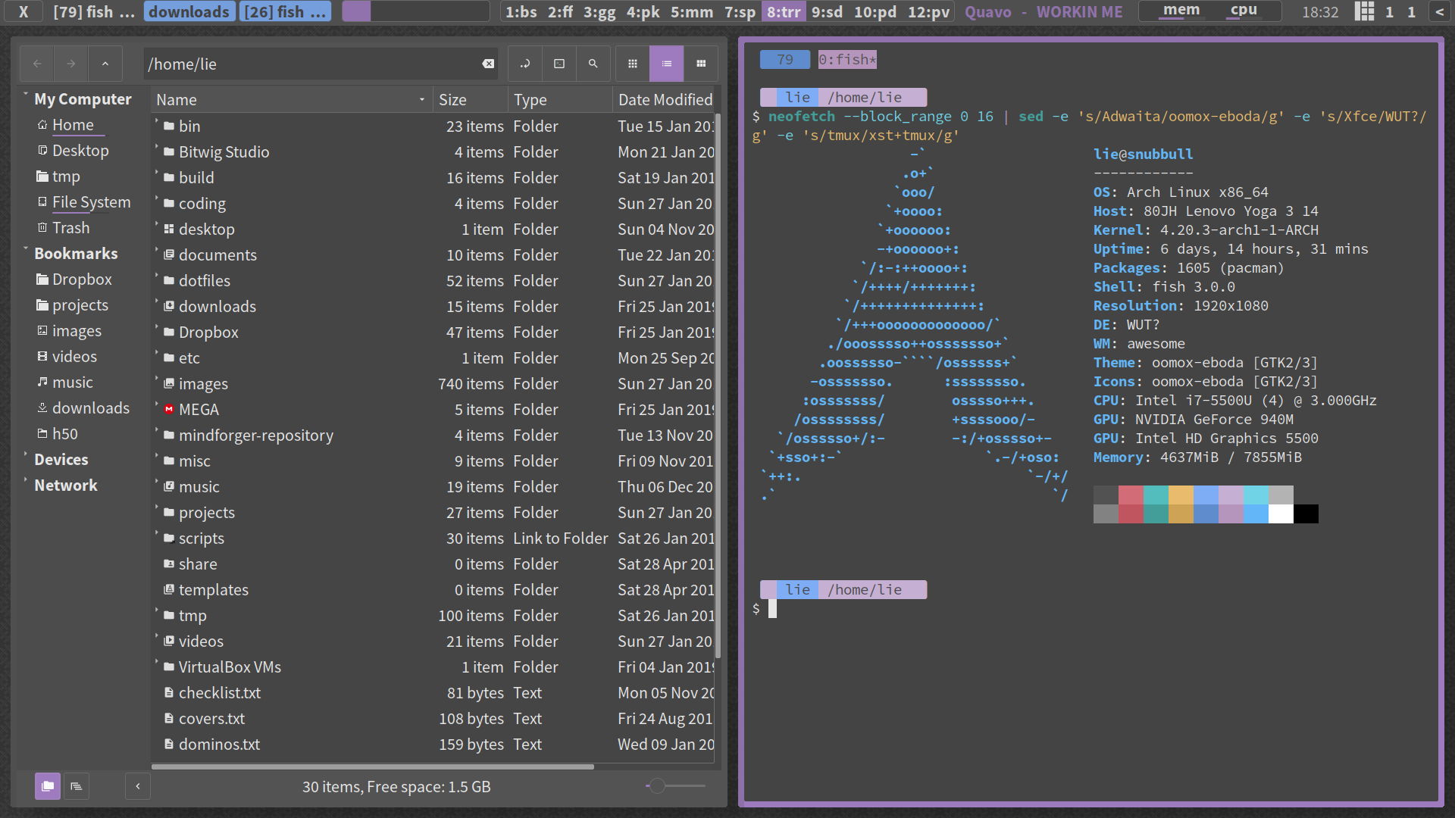Viewport: 1455px width, 818px height.
Task: Click the Name column sort arrow
Action: (422, 100)
